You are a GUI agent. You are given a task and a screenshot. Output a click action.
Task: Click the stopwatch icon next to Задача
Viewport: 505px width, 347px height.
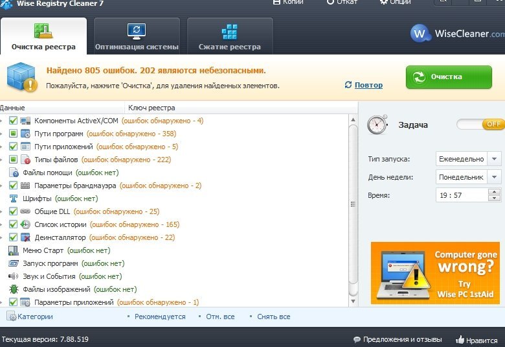pyautogui.click(x=377, y=125)
